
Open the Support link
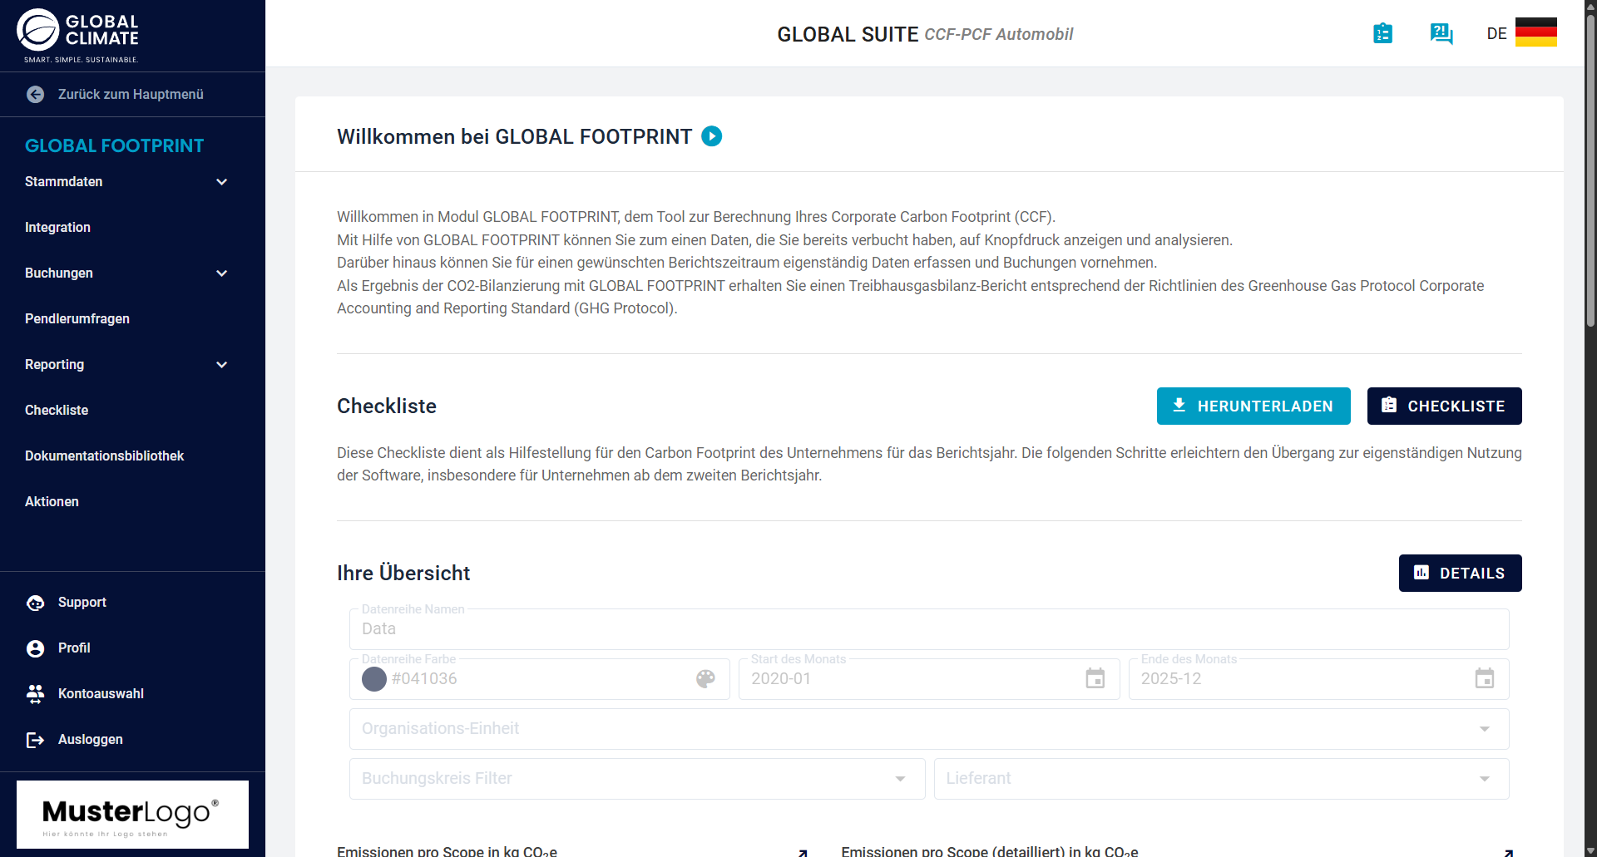click(82, 603)
